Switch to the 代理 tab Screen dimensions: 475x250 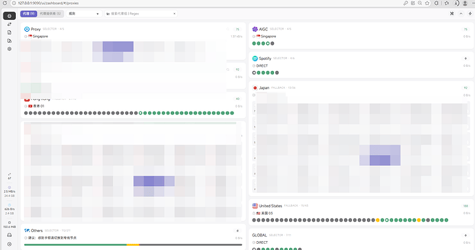[29, 14]
